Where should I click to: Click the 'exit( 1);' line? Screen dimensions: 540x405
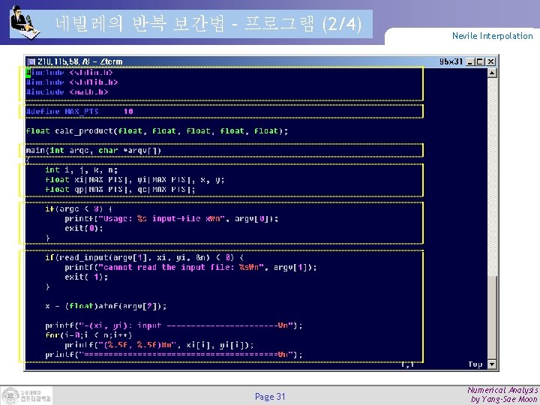pos(86,277)
